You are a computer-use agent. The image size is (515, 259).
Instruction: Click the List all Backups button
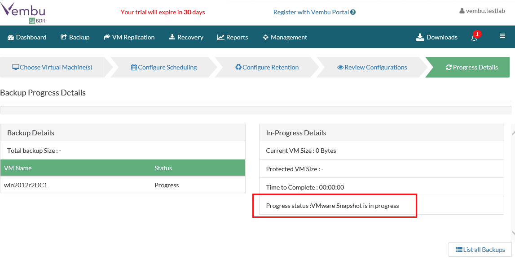pyautogui.click(x=480, y=250)
